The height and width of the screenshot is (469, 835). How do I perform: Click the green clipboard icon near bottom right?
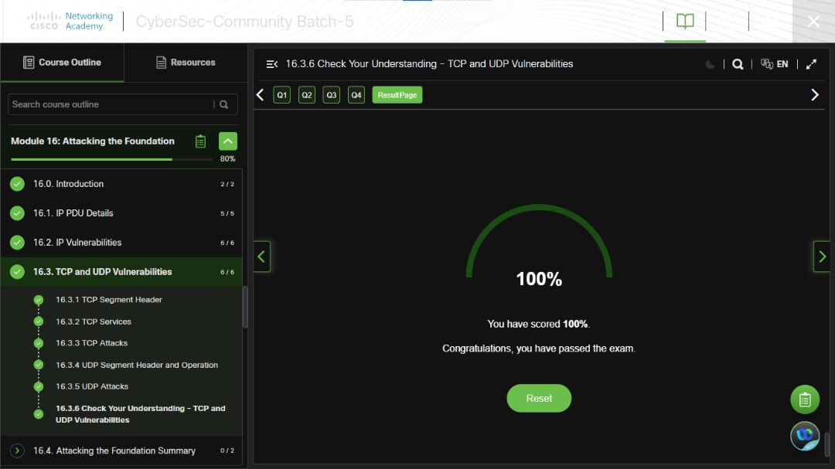click(x=805, y=399)
